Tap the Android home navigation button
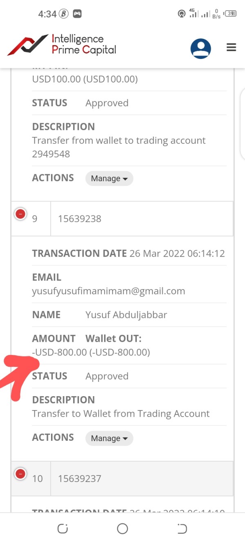Viewport: 245px width, 545px height. pos(122,529)
